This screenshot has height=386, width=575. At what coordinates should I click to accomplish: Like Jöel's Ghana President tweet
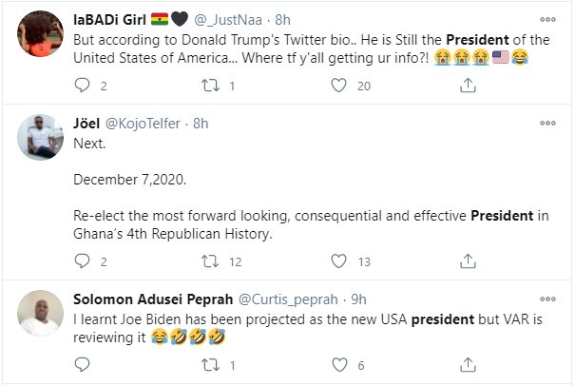coord(339,261)
